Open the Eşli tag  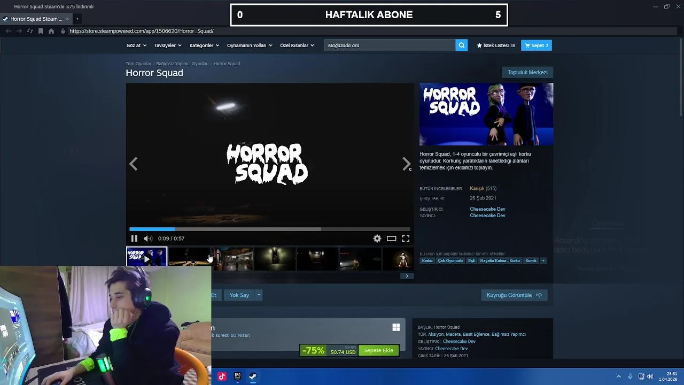[x=471, y=261]
